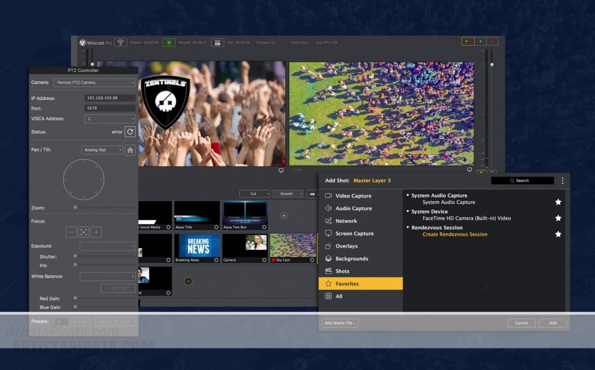Add a shot with the upper layer's plus icon
595x370 pixels.
click(x=284, y=215)
